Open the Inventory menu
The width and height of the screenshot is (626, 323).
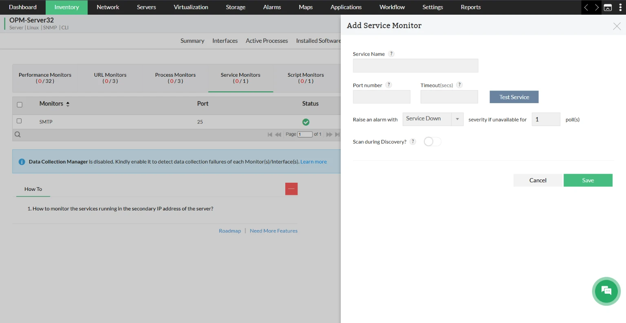67,7
